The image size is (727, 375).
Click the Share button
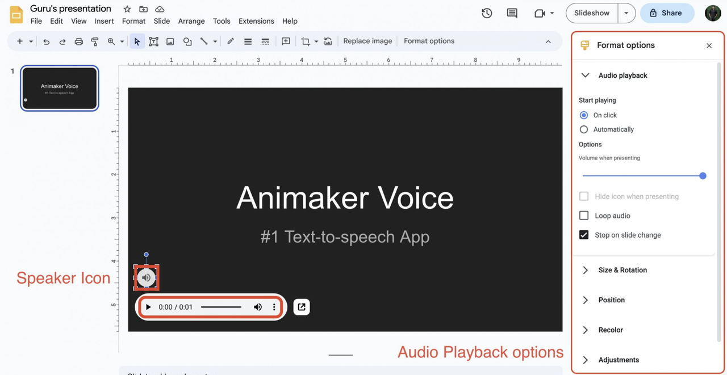[x=667, y=13]
